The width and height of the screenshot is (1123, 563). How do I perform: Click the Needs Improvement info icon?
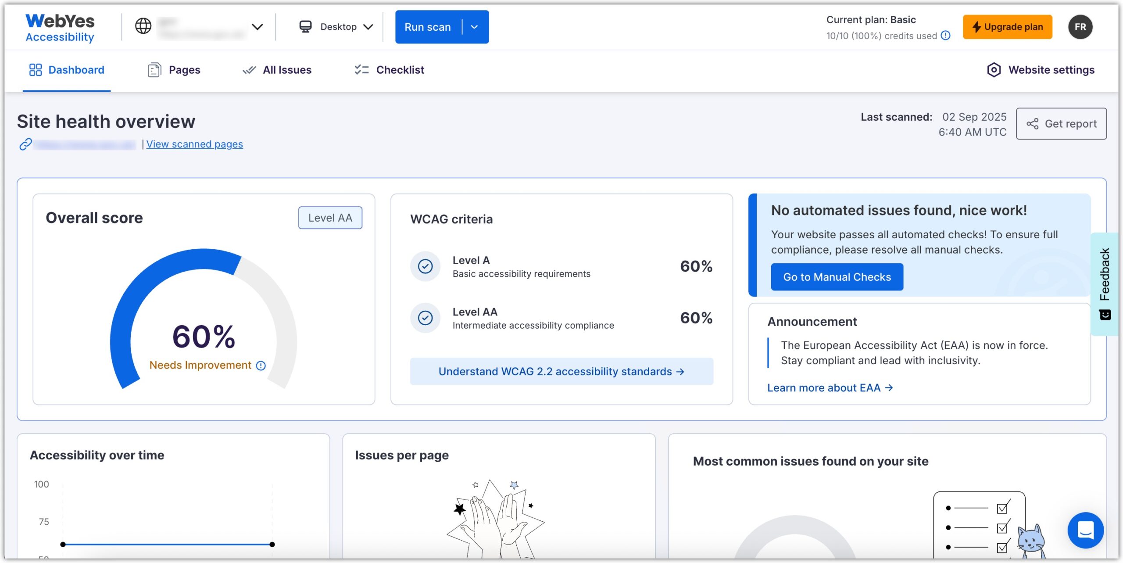click(x=261, y=366)
